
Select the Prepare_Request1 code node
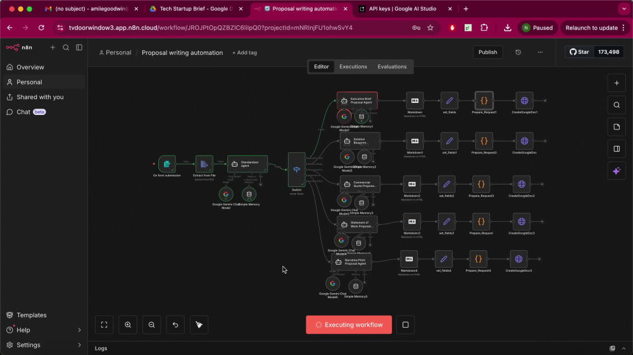coord(484,100)
